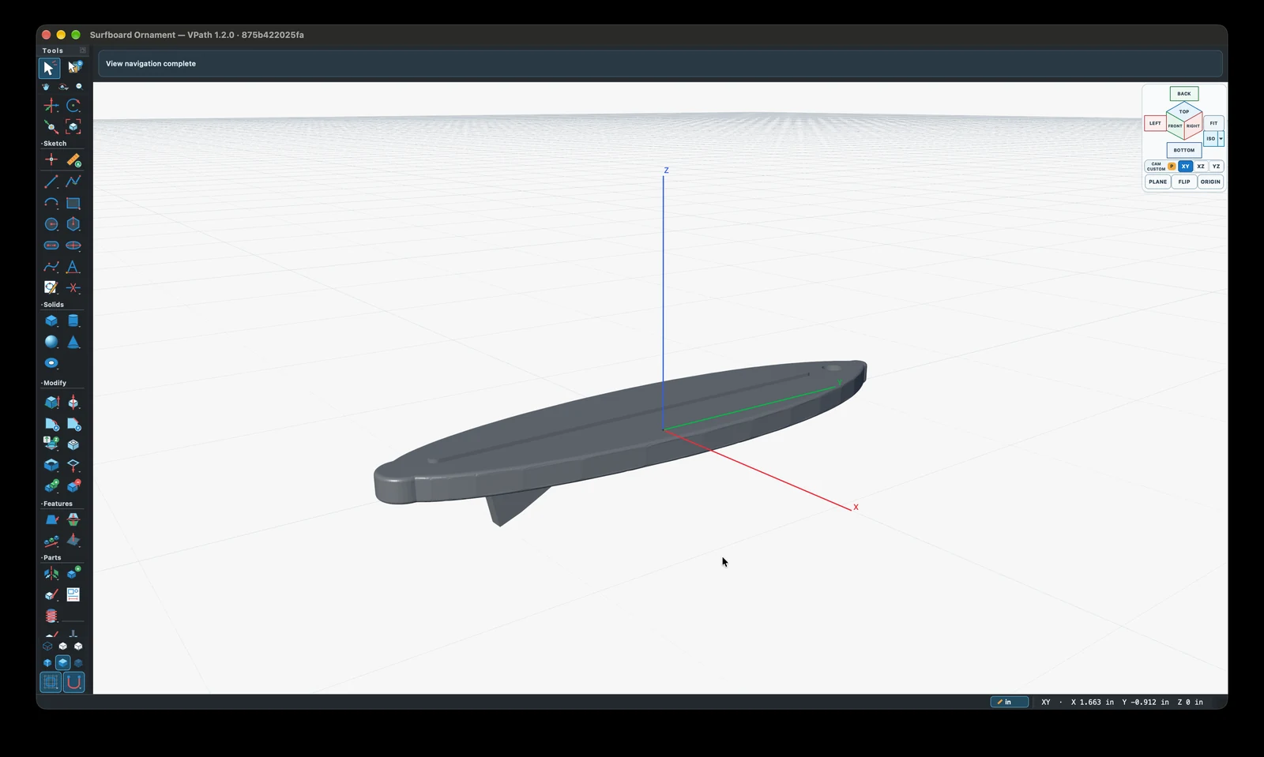Image resolution: width=1264 pixels, height=757 pixels.
Task: Click the PLANE button
Action: pyautogui.click(x=1158, y=182)
